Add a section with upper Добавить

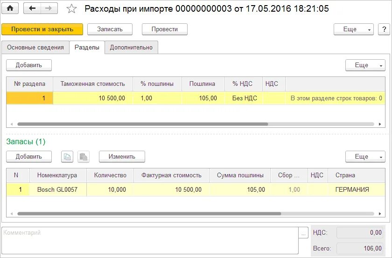(x=29, y=65)
